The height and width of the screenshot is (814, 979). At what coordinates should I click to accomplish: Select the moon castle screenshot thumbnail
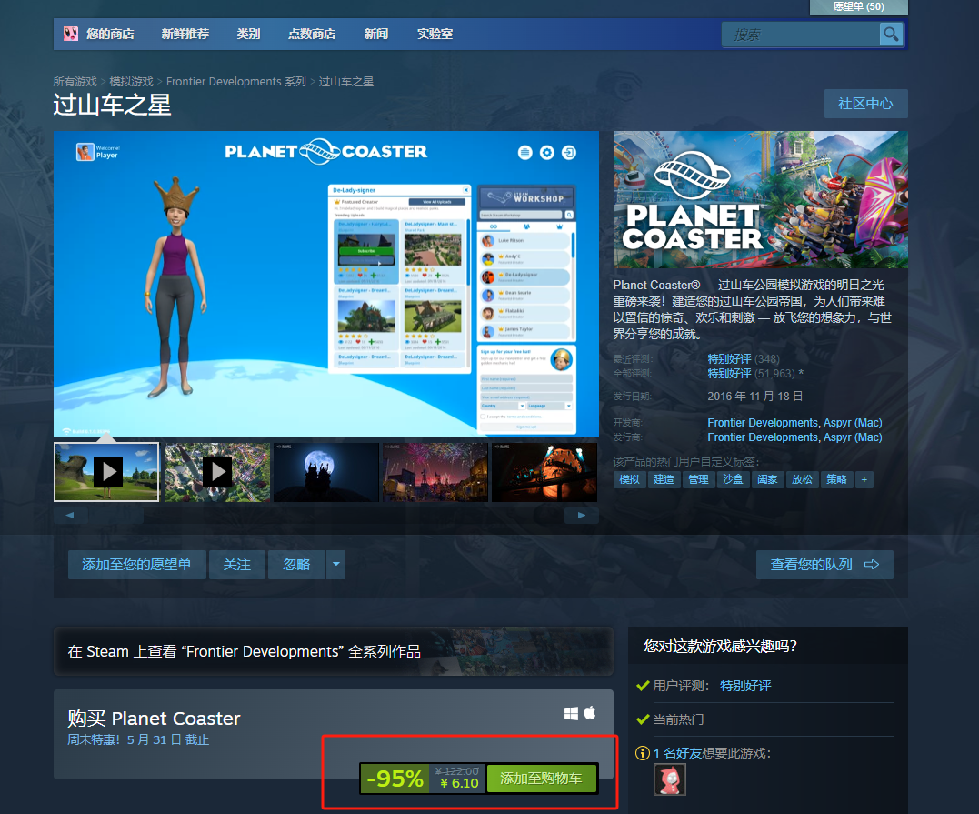[x=326, y=472]
